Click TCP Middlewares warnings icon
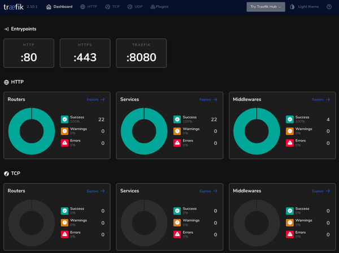 [x=290, y=222]
